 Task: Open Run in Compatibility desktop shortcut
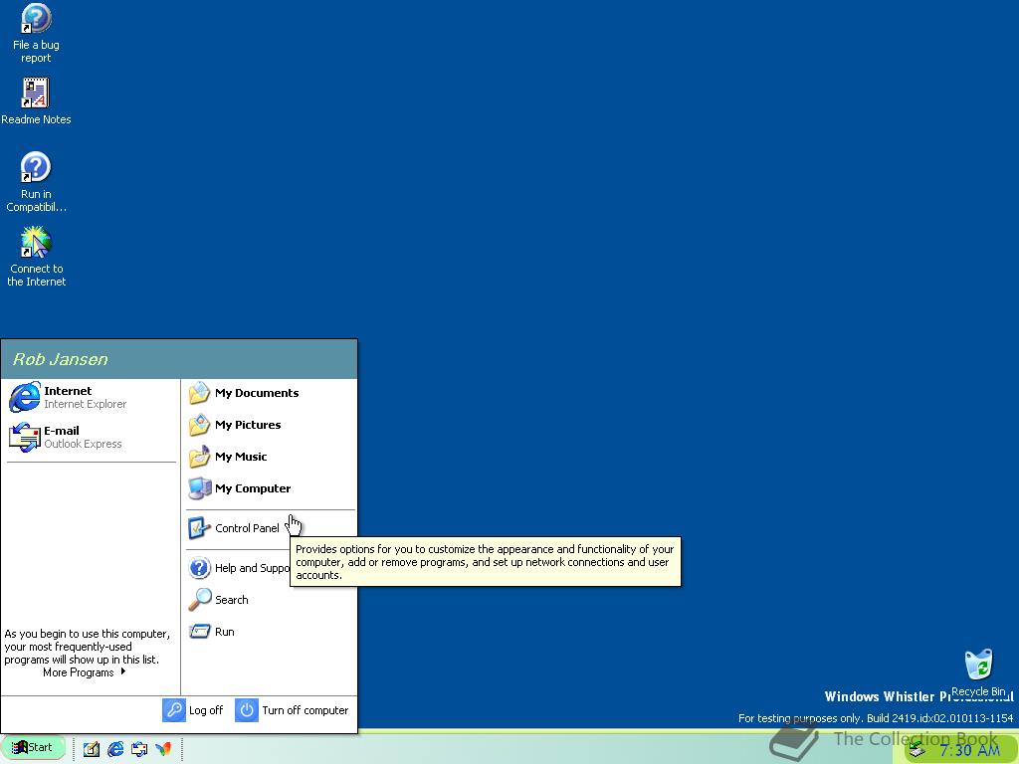point(36,183)
